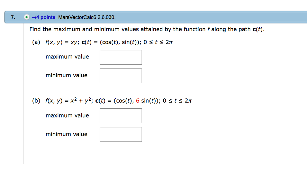Open the –/4 points score link

pos(44,17)
